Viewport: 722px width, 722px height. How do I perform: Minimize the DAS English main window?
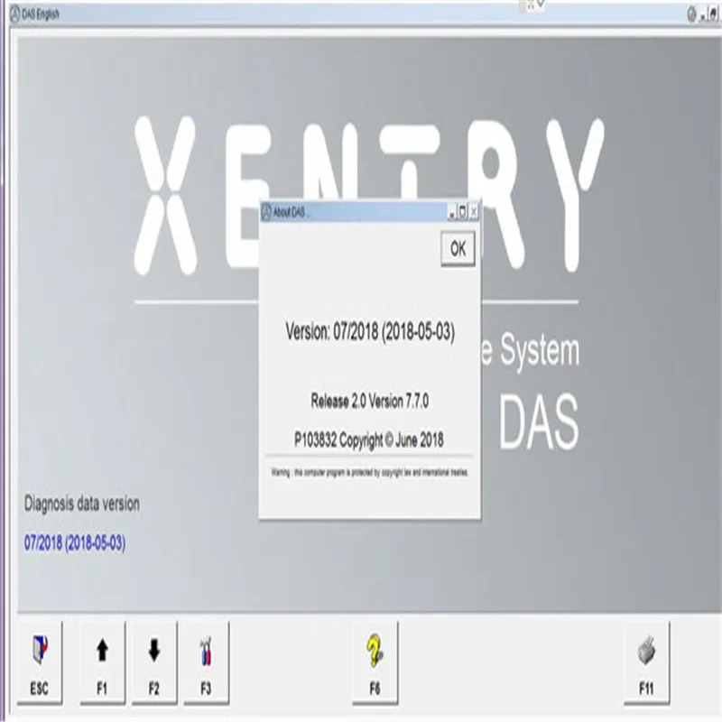(703, 15)
